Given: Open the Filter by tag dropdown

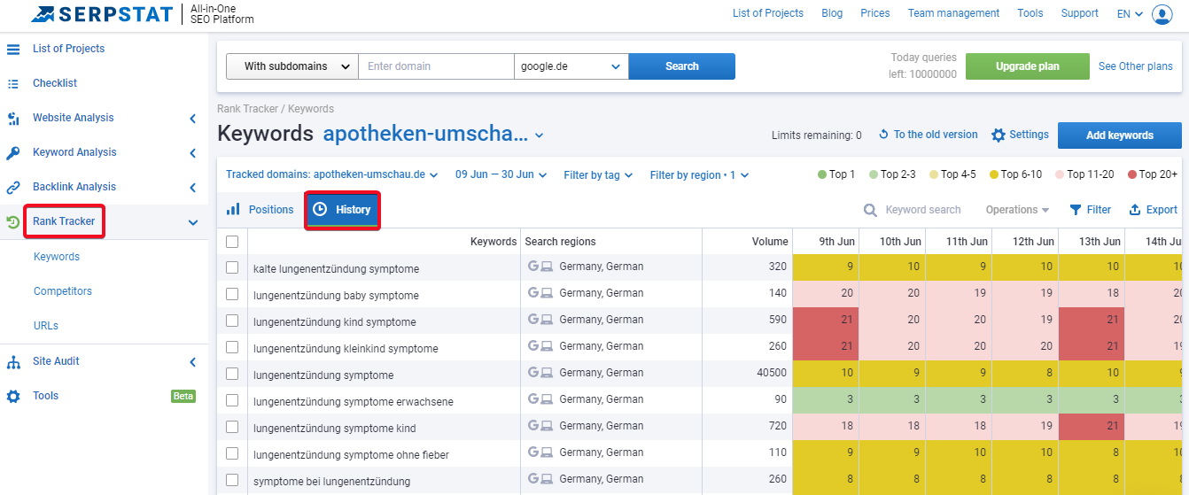Looking at the screenshot, I should click(598, 175).
